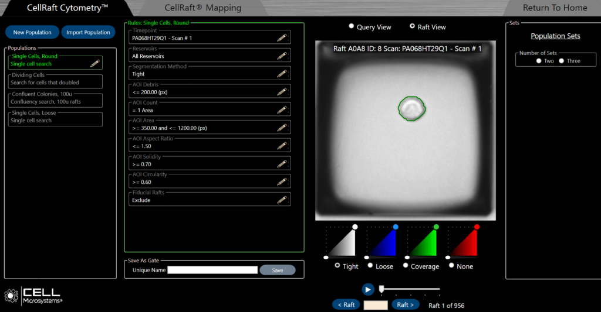Edit the Single Cells, Round population pencil

(x=94, y=63)
